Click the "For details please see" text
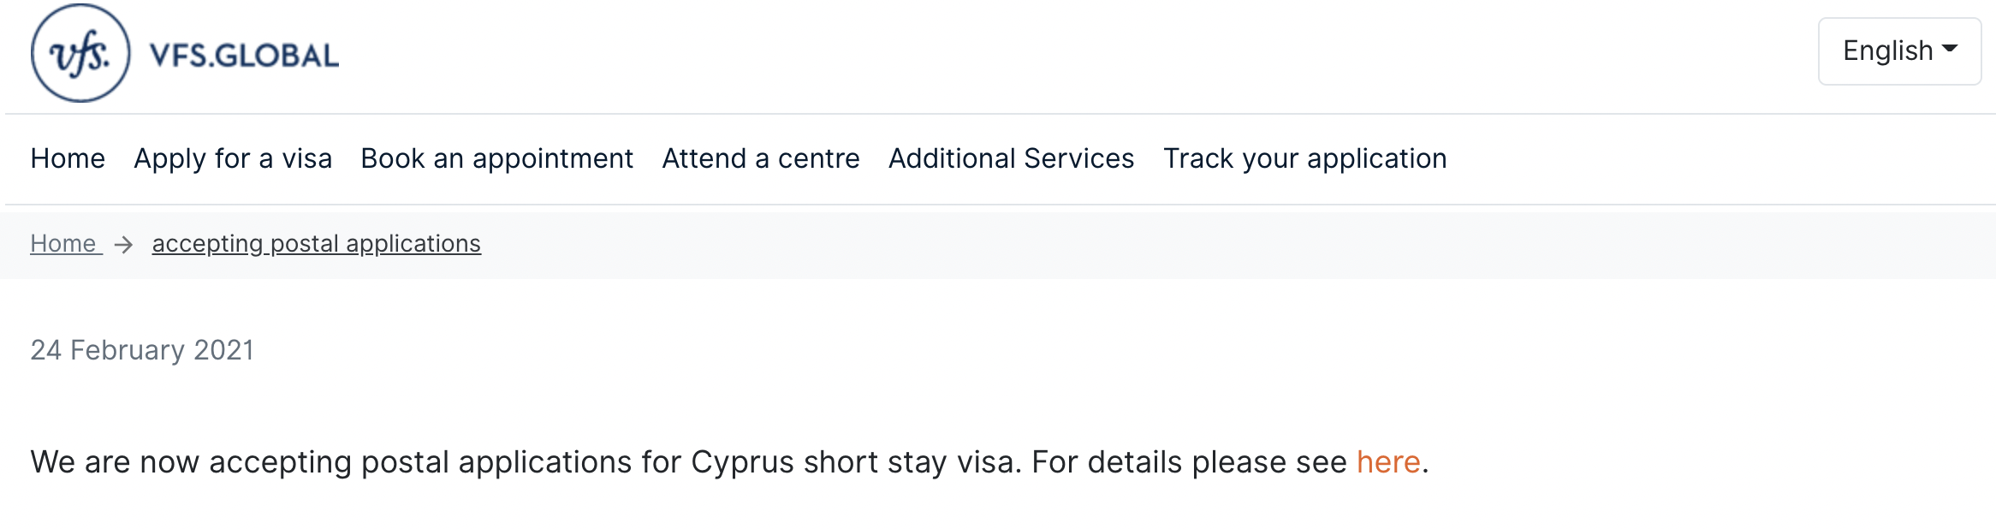Viewport: 1996px width, 529px height. pyautogui.click(x=1188, y=462)
